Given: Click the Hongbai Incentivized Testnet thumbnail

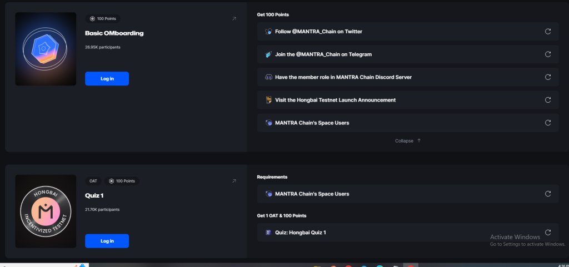Looking at the screenshot, I should click(x=46, y=211).
